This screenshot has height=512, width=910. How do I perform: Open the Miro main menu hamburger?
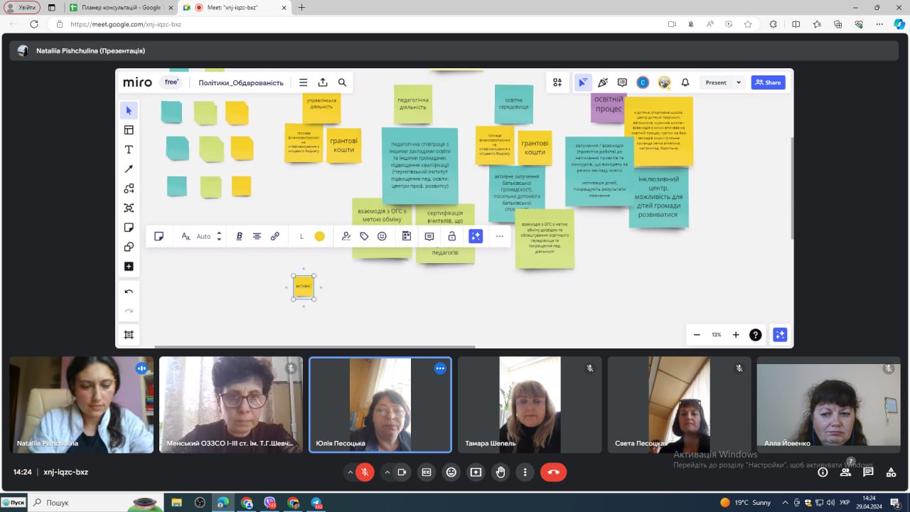(x=304, y=82)
